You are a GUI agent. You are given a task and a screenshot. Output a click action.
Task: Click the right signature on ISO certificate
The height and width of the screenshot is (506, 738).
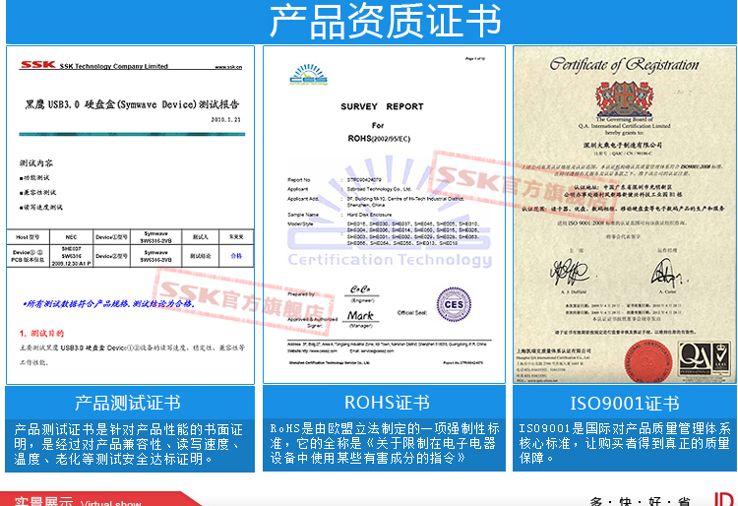pos(668,273)
